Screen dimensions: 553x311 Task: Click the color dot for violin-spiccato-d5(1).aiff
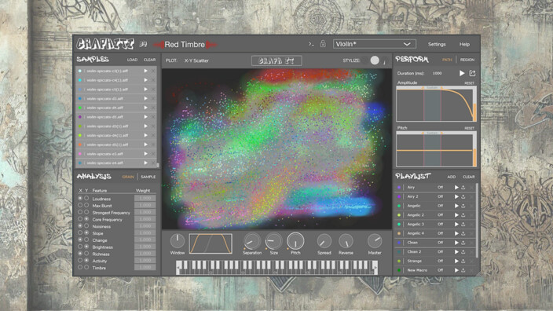click(x=80, y=145)
